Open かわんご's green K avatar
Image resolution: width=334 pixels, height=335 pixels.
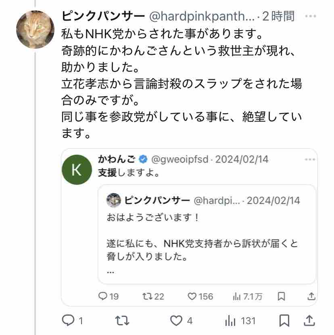click(x=77, y=170)
